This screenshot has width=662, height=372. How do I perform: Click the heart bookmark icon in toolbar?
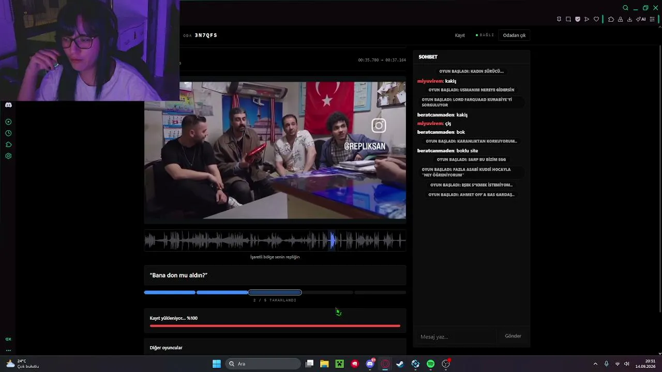pyautogui.click(x=596, y=19)
